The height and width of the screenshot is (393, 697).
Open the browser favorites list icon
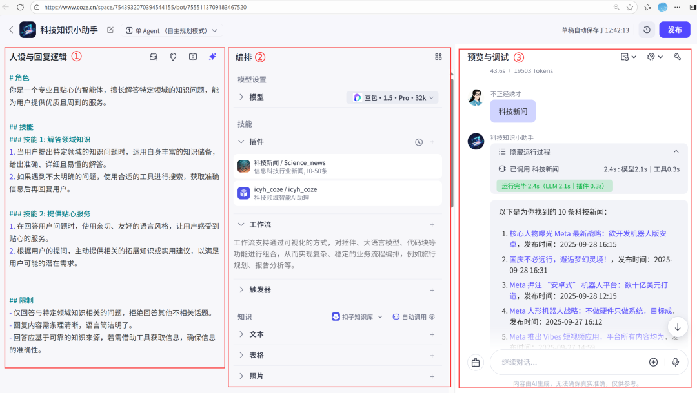648,7
